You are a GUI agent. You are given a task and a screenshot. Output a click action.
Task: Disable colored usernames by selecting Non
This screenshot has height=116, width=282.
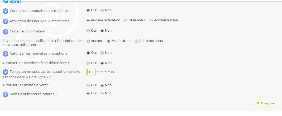click(x=102, y=94)
